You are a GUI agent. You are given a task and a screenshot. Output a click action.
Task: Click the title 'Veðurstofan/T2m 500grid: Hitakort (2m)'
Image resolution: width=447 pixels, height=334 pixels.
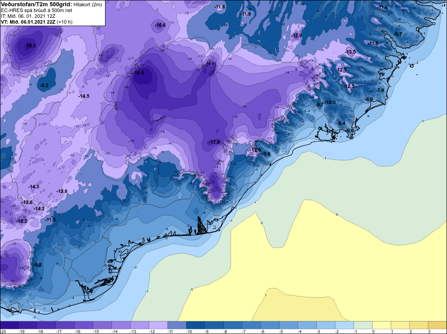tap(51, 4)
